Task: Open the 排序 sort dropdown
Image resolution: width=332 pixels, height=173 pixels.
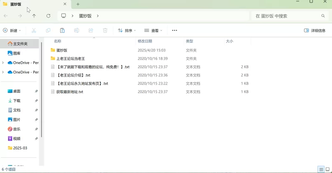Action: 127,31
